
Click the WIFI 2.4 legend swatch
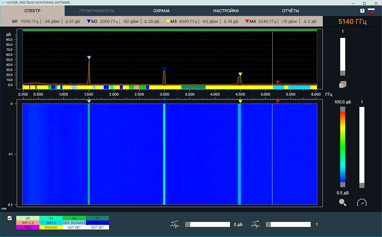[x=28, y=222]
